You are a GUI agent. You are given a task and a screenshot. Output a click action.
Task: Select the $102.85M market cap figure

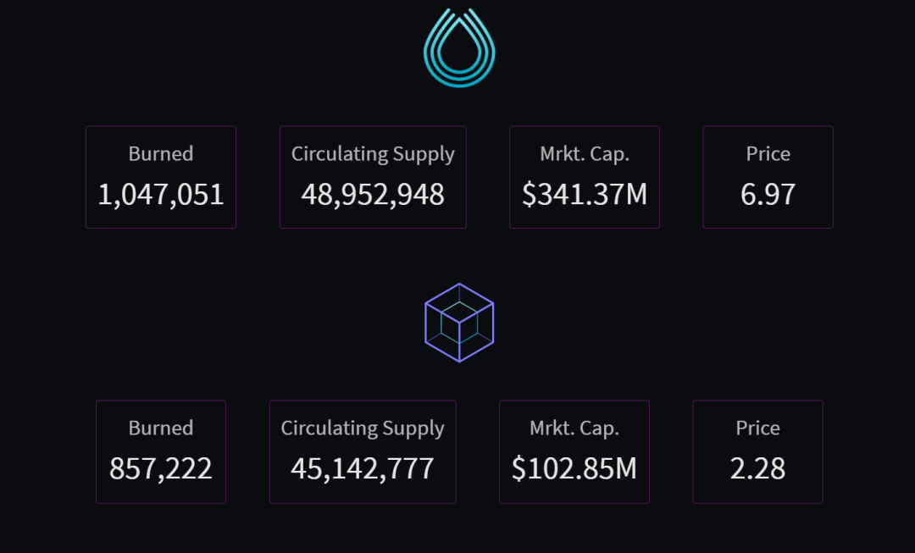tap(574, 468)
